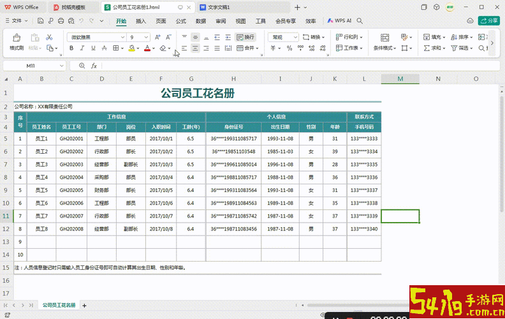Click the Copy icon in the clipboard group
The height and width of the screenshot is (319, 505).
[x=50, y=48]
